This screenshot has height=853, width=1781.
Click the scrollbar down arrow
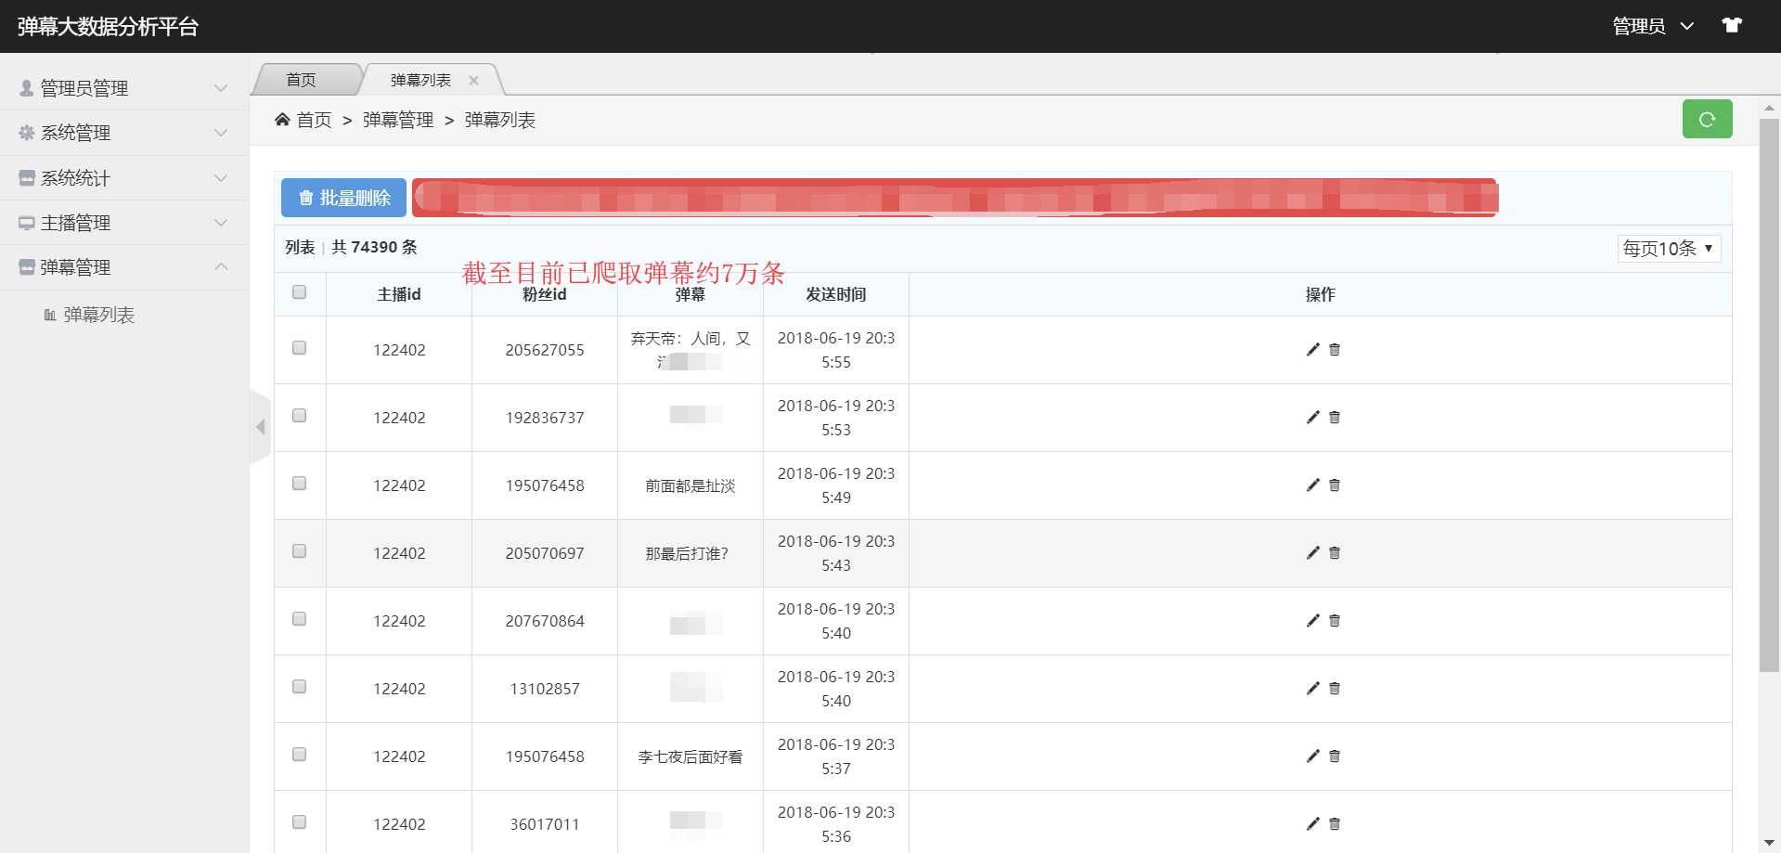[x=1769, y=843]
